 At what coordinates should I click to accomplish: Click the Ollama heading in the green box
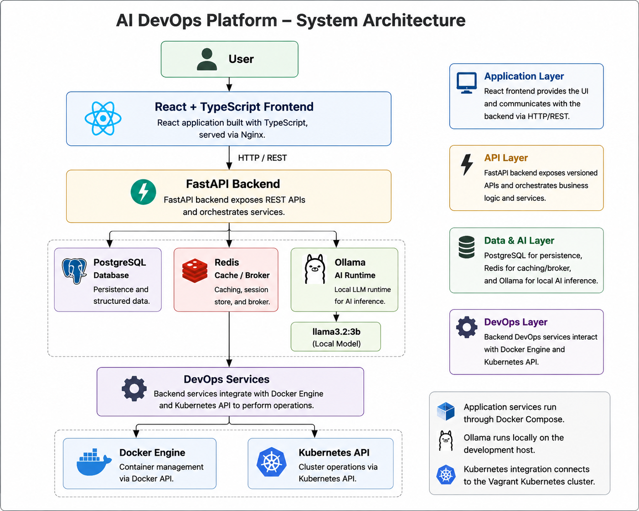(350, 262)
